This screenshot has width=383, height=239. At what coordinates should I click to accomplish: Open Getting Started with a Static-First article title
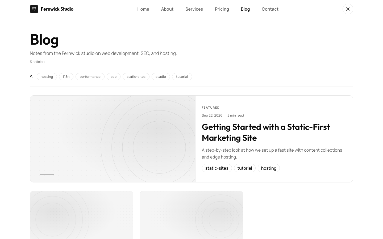tap(266, 132)
